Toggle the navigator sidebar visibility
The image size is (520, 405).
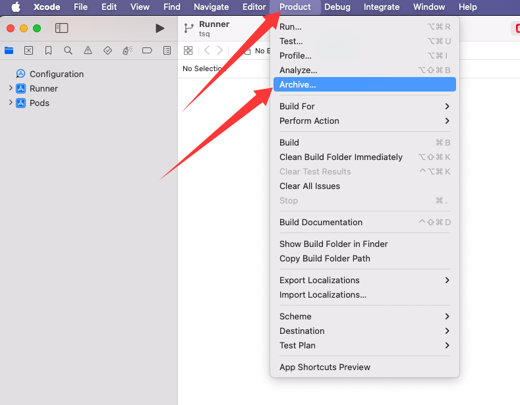61,28
